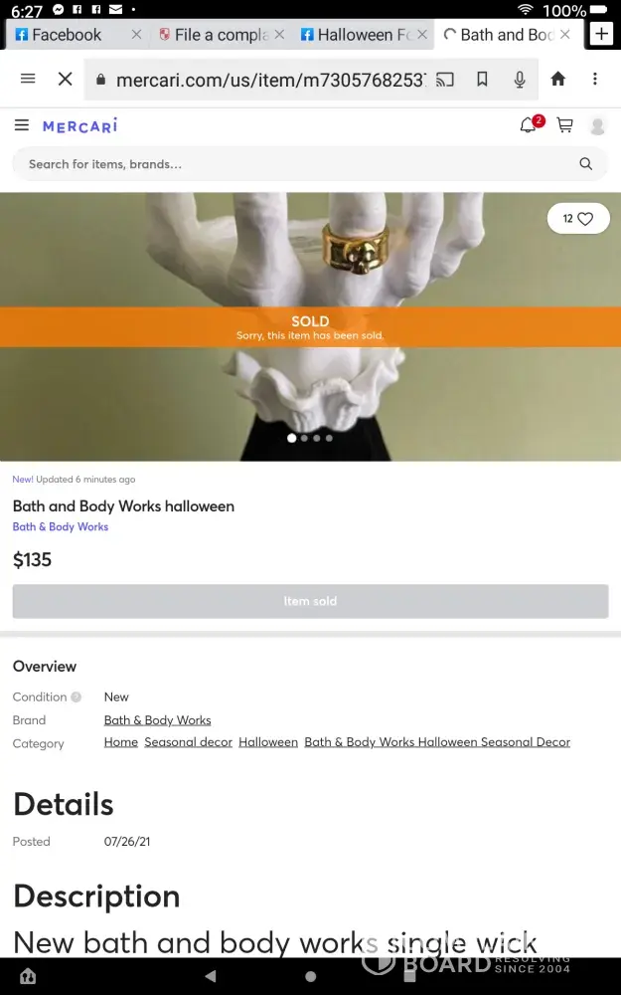Go to browser home page
This screenshot has height=995, width=621.
point(557,79)
